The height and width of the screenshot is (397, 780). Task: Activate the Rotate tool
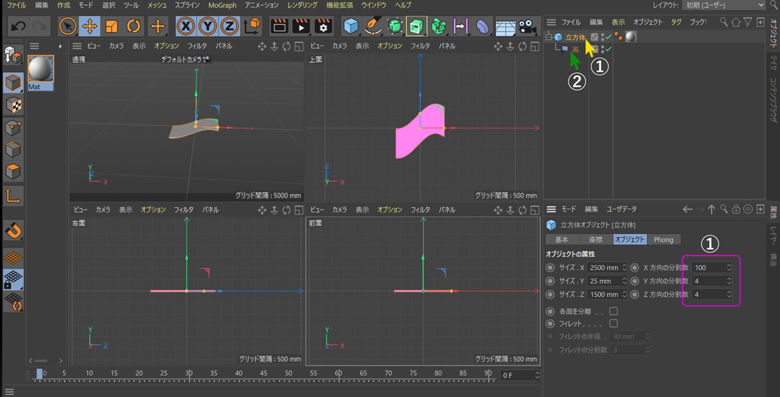pos(134,26)
